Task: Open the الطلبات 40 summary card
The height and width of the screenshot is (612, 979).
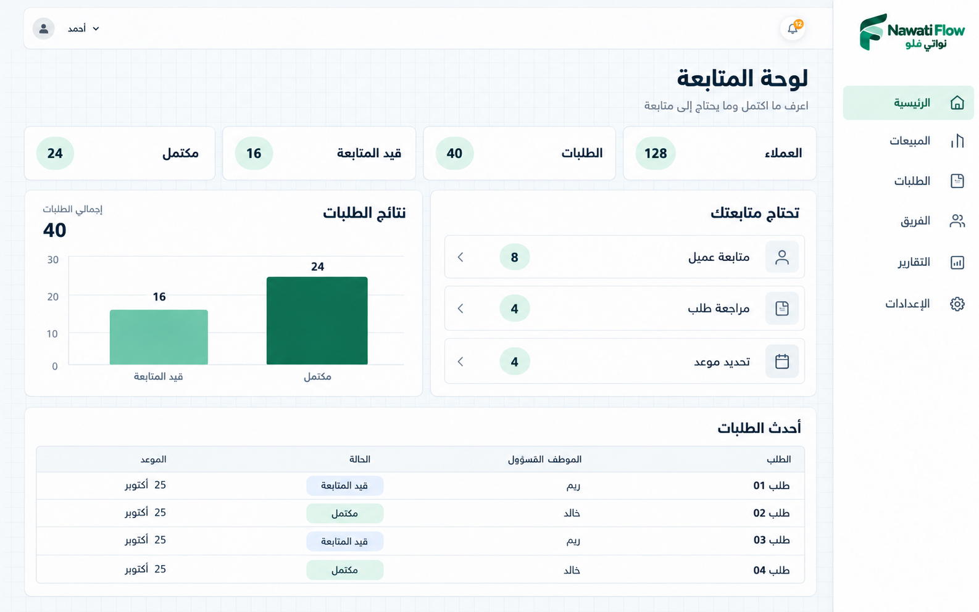Action: click(519, 154)
